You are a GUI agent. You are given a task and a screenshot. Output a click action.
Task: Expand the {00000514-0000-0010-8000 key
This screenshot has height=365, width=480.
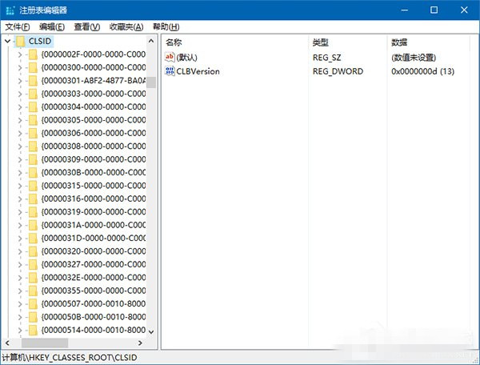[20, 331]
